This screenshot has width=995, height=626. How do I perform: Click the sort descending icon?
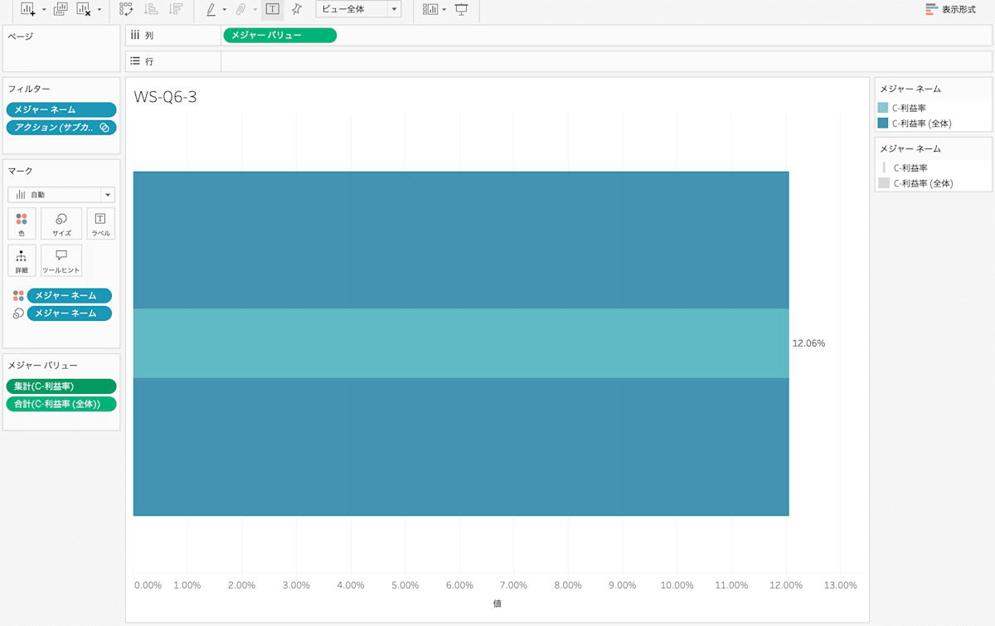click(175, 9)
